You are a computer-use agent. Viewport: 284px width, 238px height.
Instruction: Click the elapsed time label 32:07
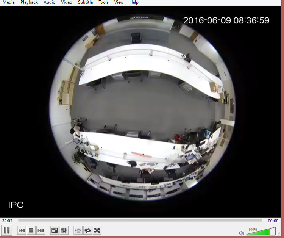[7, 221]
